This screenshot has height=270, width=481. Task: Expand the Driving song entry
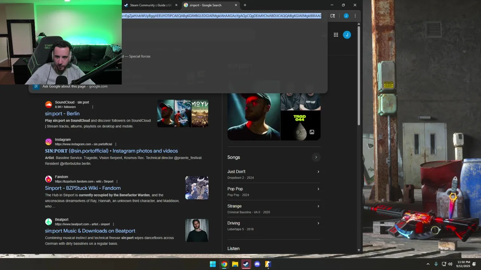274,226
